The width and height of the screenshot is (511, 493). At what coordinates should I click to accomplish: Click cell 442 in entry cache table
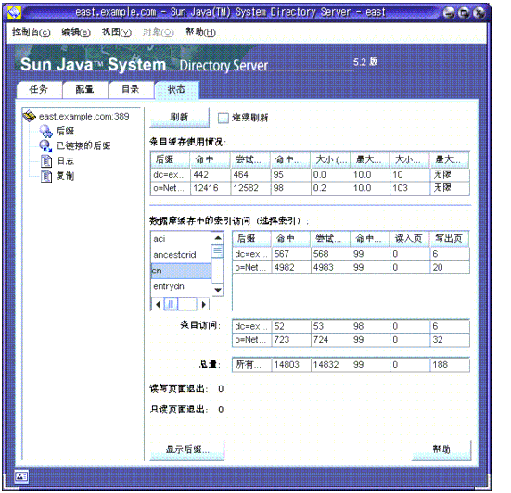coord(211,175)
